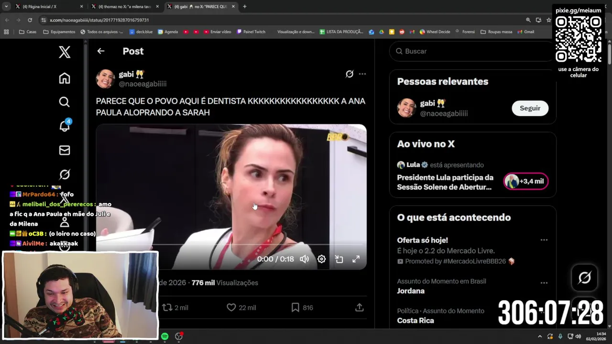
Task: Open the Jordana trending topic
Action: 411,291
